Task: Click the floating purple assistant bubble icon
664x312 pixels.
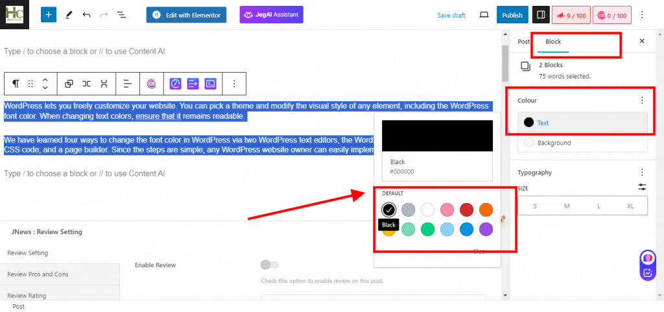Action: pos(648,257)
